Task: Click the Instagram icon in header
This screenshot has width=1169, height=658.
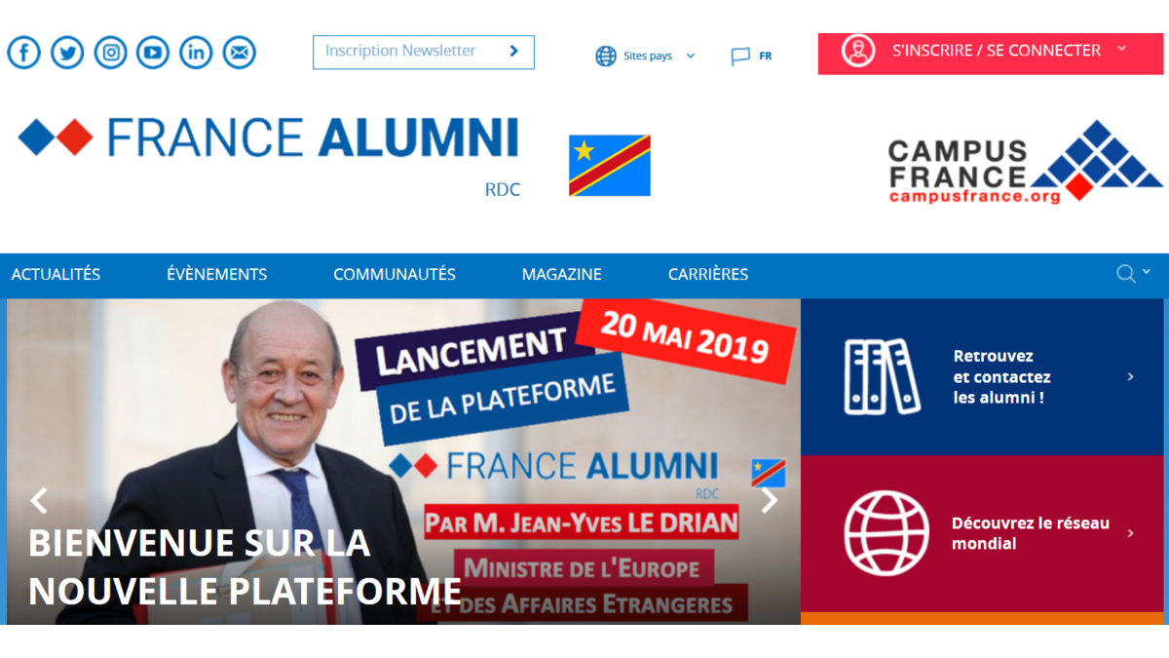Action: [110, 52]
